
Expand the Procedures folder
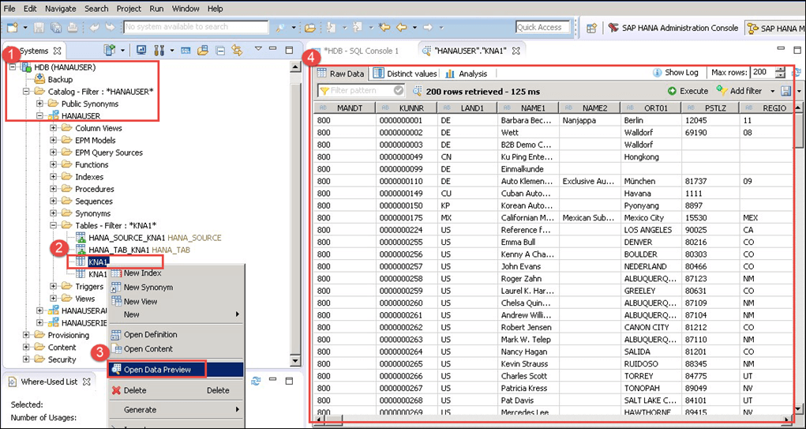coord(54,189)
